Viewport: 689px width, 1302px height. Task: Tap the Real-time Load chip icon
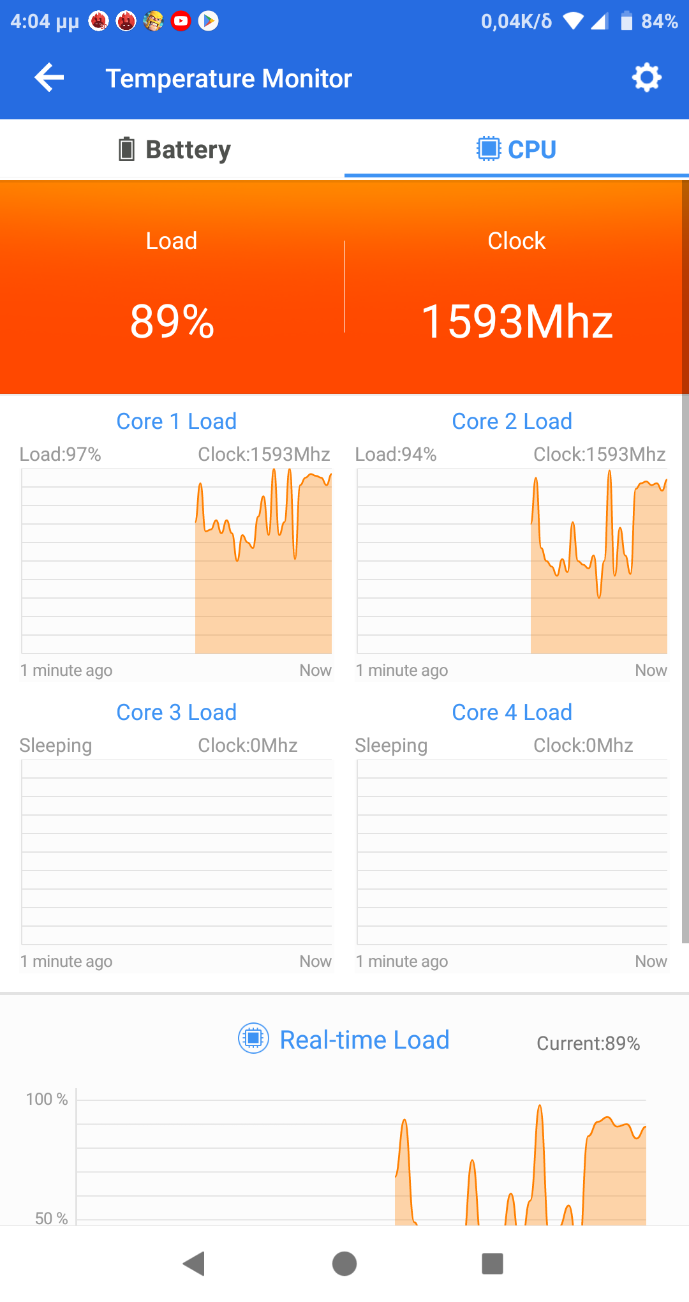(x=253, y=1038)
